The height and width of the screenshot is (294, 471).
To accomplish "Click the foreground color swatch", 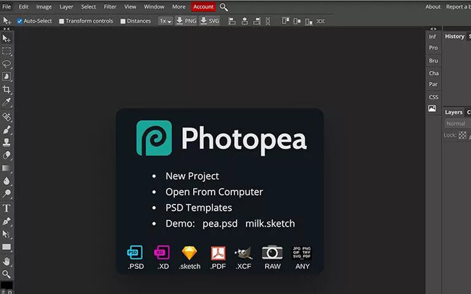I will (x=6, y=285).
